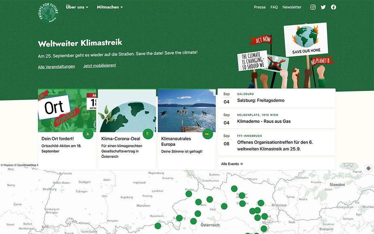
Task: Open the Presse page
Action: coord(260,7)
